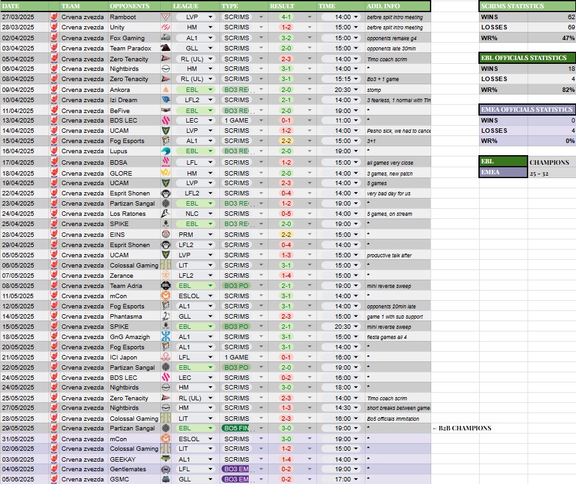576x484 pixels.
Task: Open the HM league dropdown in Unity row
Action: click(x=210, y=27)
